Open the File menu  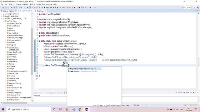tap(2, 4)
